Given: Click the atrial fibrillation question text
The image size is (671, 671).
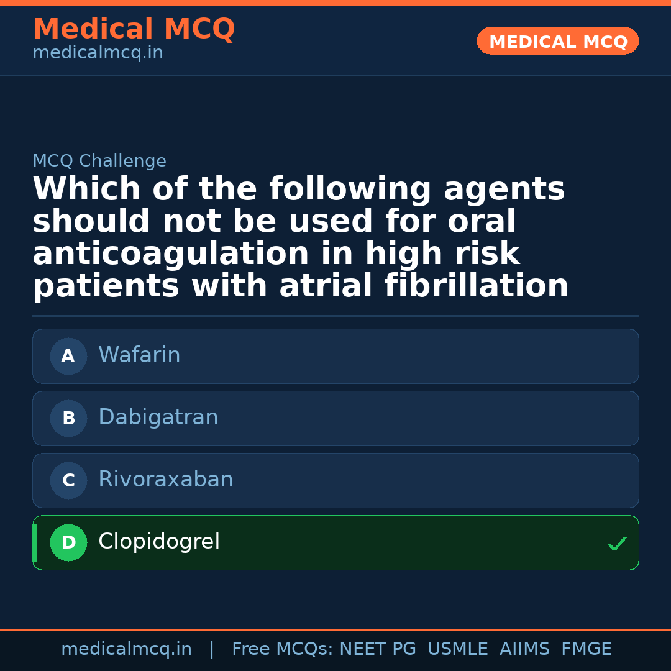Looking at the screenshot, I should click(x=300, y=238).
